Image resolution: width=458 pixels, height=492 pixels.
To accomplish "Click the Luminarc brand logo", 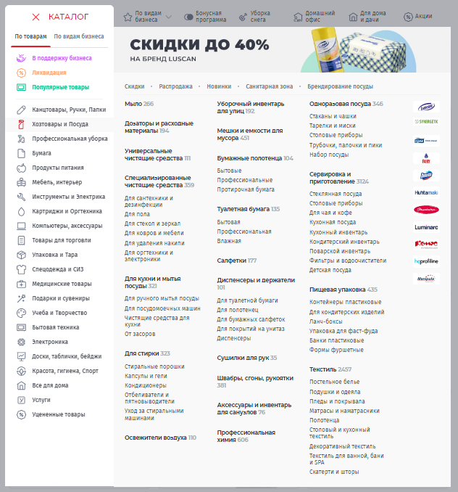I will click(426, 226).
